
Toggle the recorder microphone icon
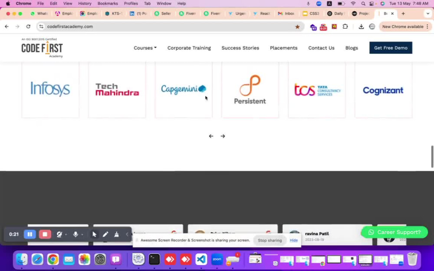pos(75,234)
